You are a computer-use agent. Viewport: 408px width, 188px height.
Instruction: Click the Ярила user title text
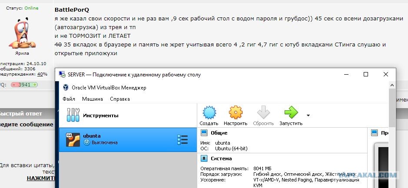coord(22,53)
